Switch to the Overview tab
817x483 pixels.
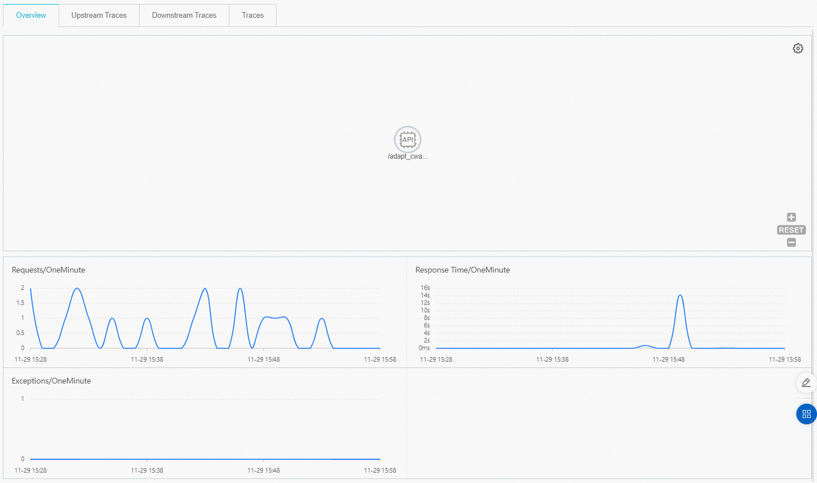pos(31,16)
